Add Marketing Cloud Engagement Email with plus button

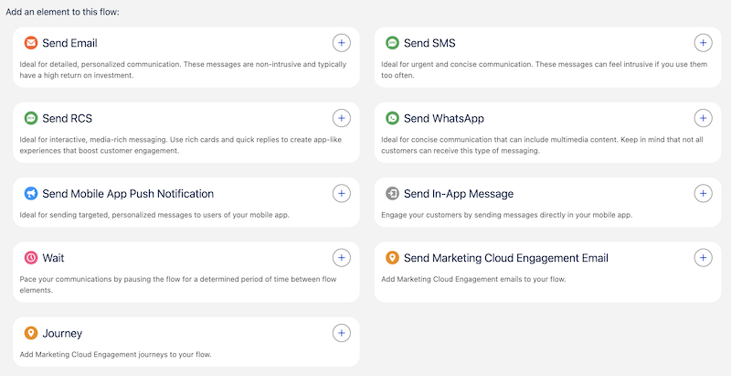703,257
